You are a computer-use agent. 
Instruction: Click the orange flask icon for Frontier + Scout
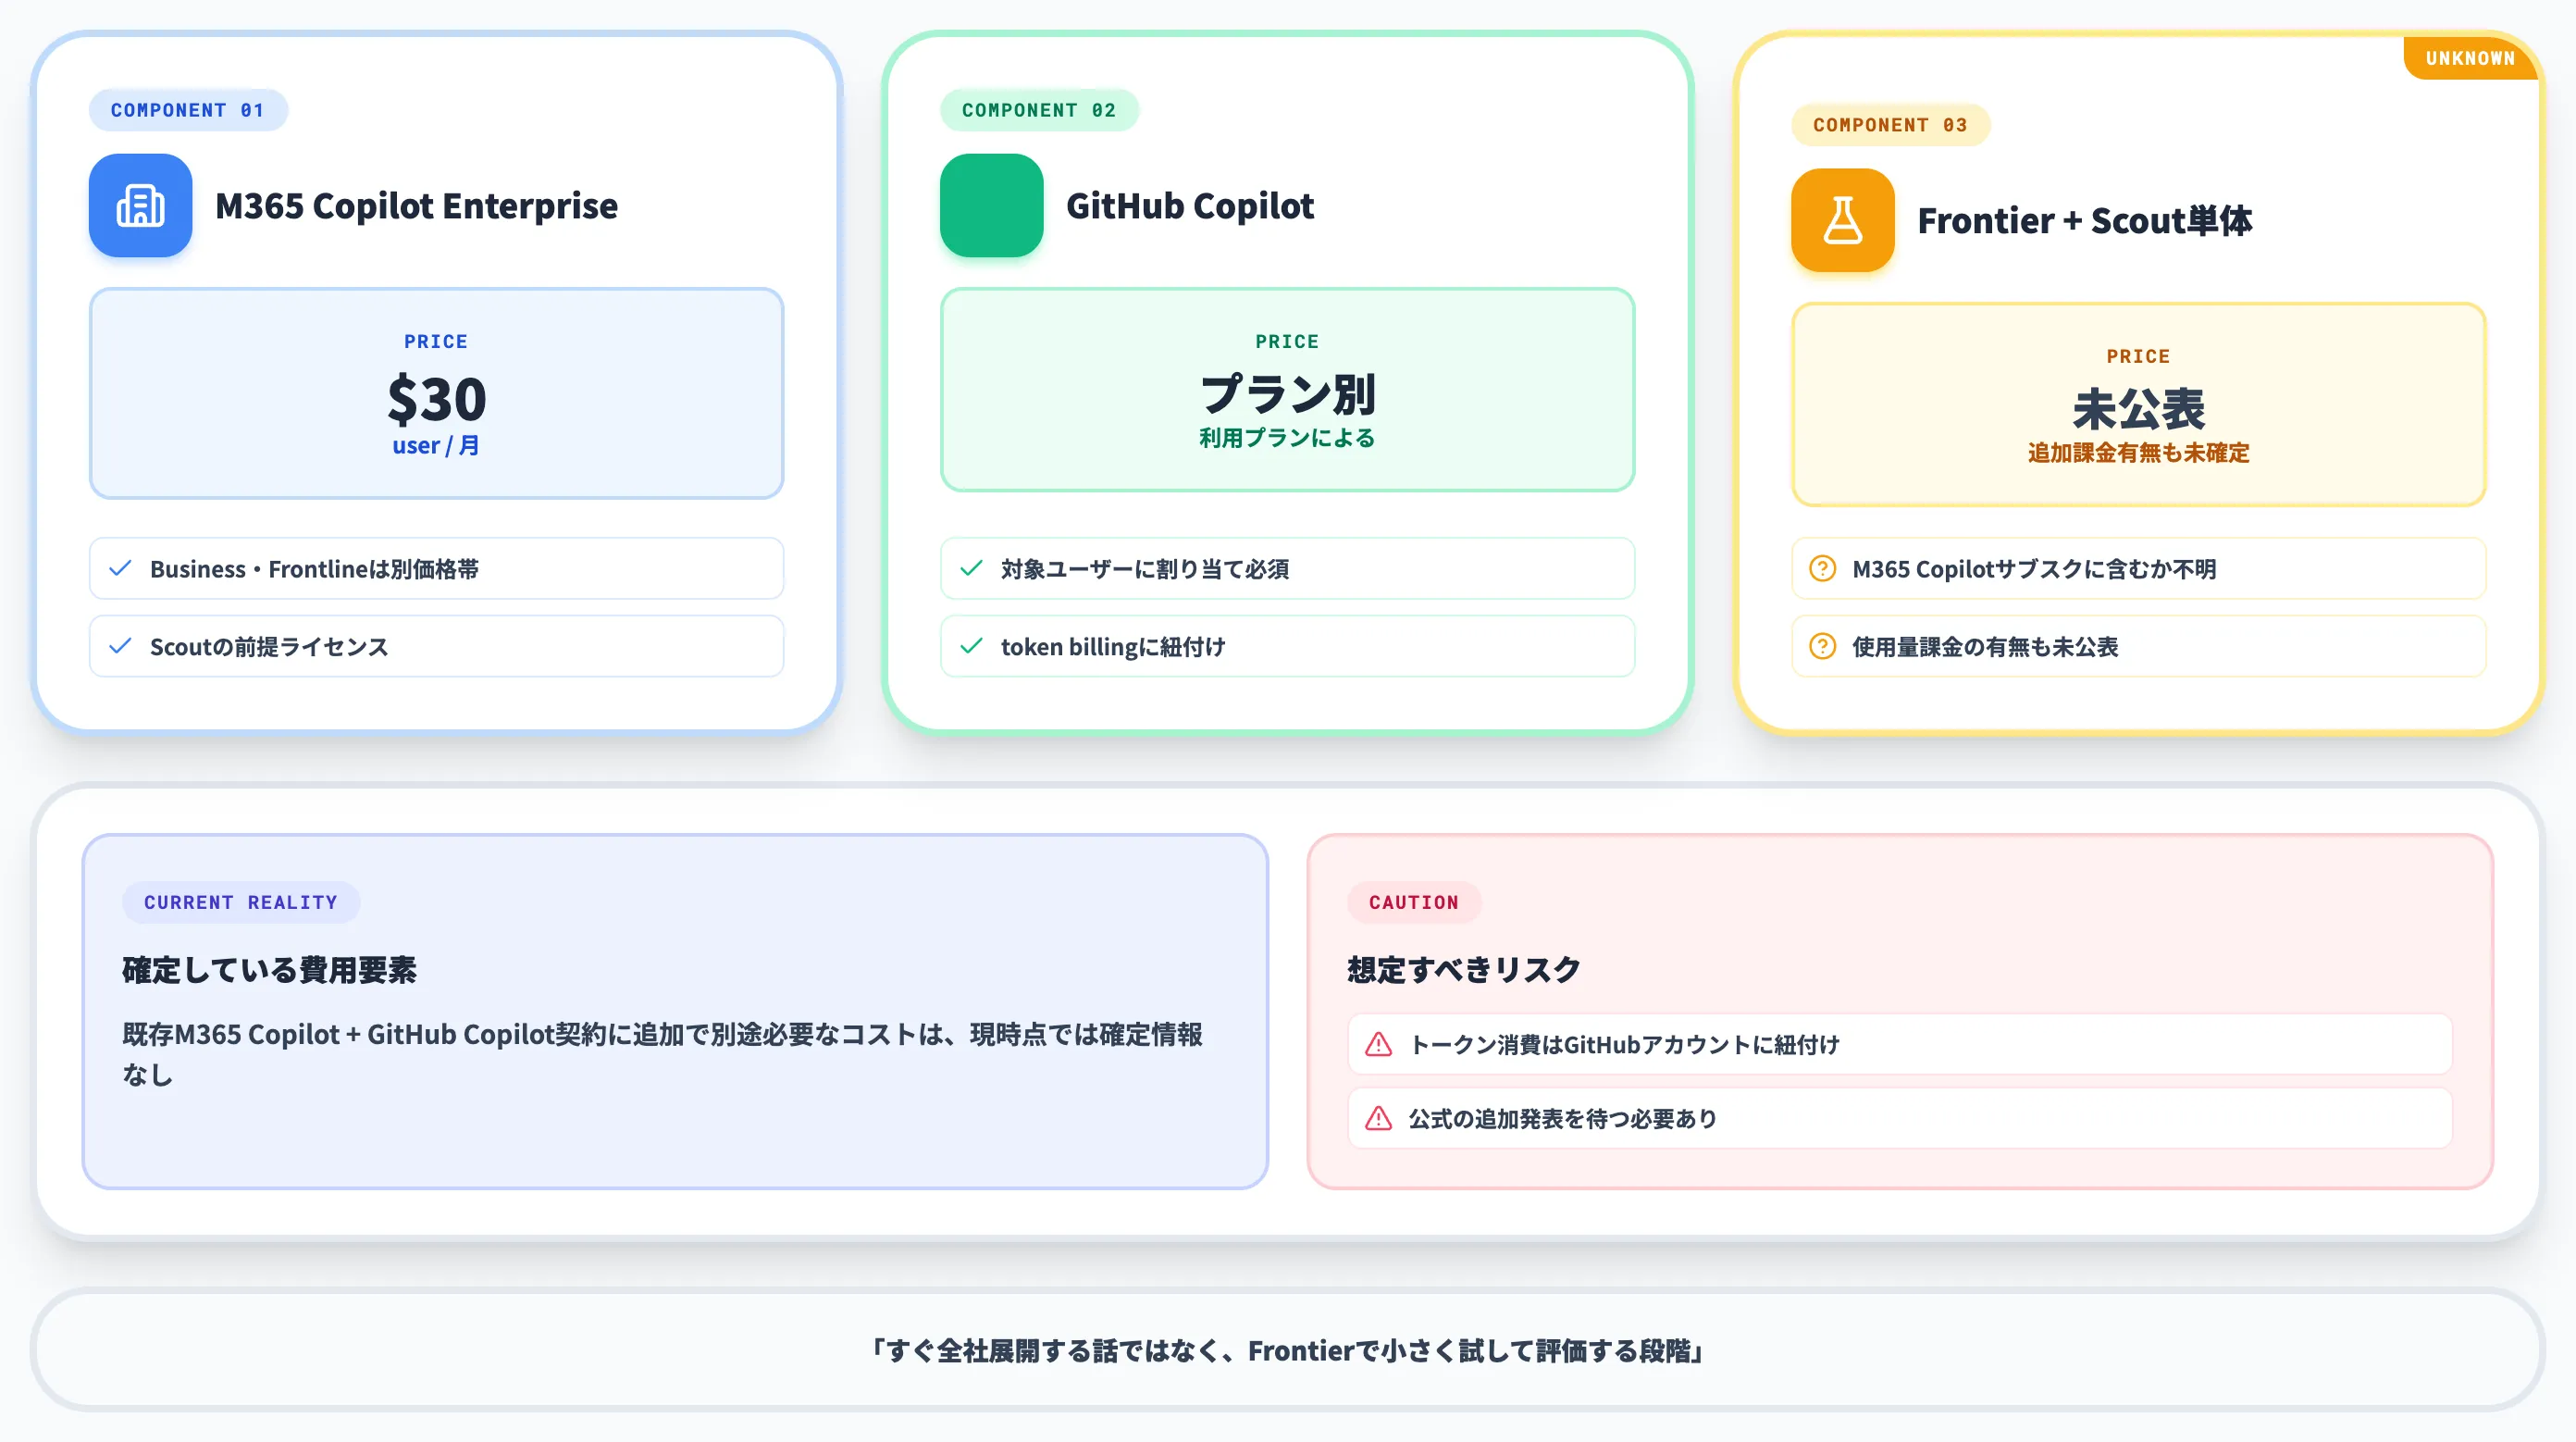coord(1842,220)
